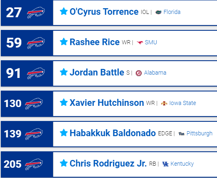The image size is (217, 178).
Task: Open the Pittsburgh school link
Action: [199, 133]
